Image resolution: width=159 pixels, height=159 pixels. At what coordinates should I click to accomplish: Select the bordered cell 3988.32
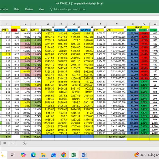[x=87, y=78]
